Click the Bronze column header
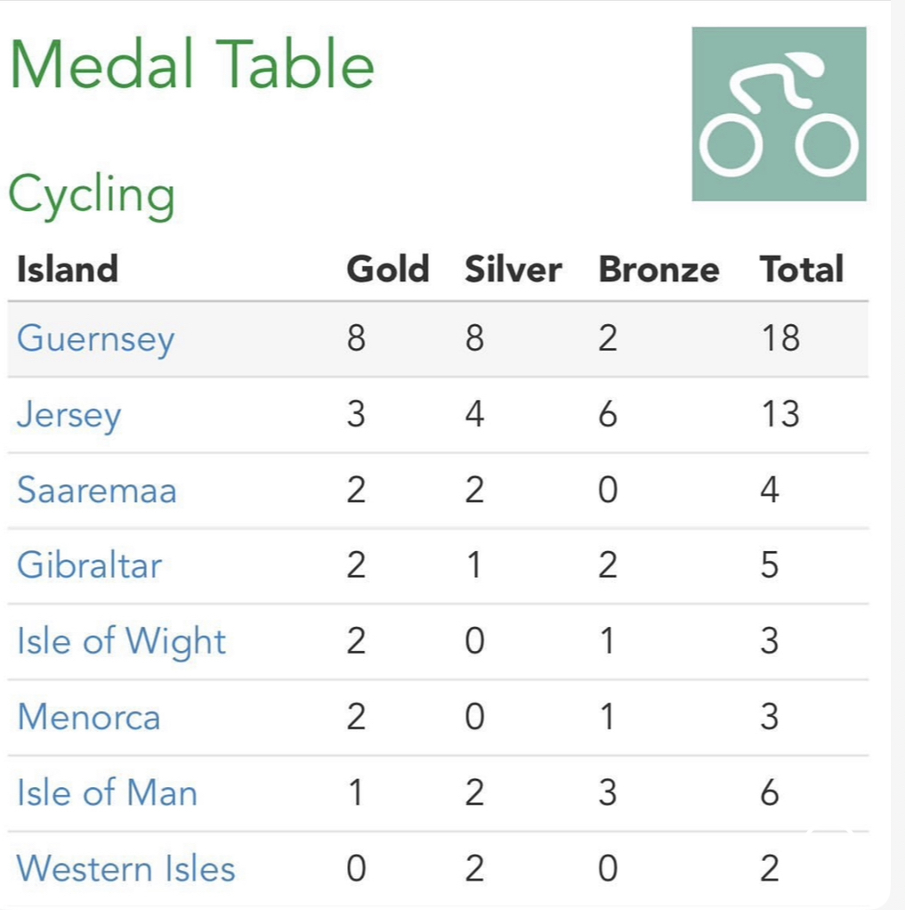The height and width of the screenshot is (910, 905). pyautogui.click(x=659, y=269)
